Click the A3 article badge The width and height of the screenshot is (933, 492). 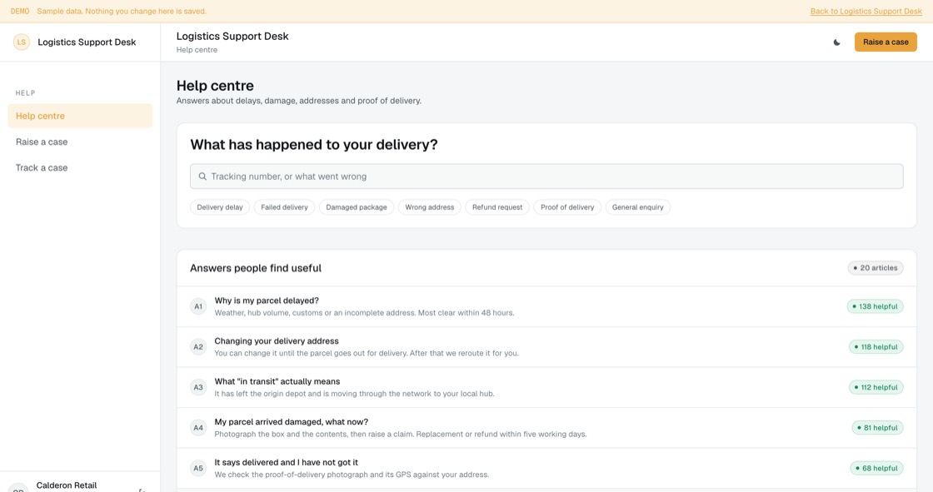[198, 387]
